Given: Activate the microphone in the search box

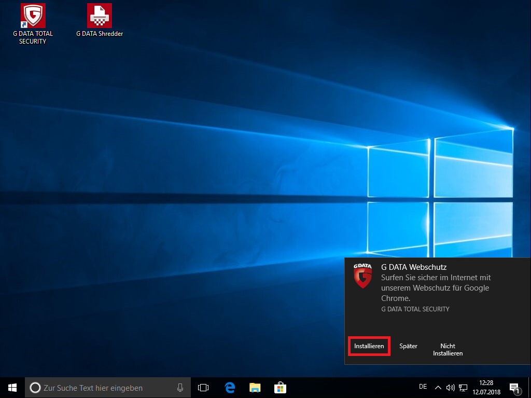Looking at the screenshot, I should click(x=180, y=388).
